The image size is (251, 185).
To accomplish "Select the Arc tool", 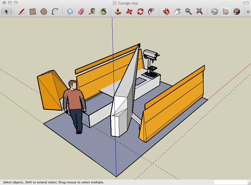I will click(55, 12).
